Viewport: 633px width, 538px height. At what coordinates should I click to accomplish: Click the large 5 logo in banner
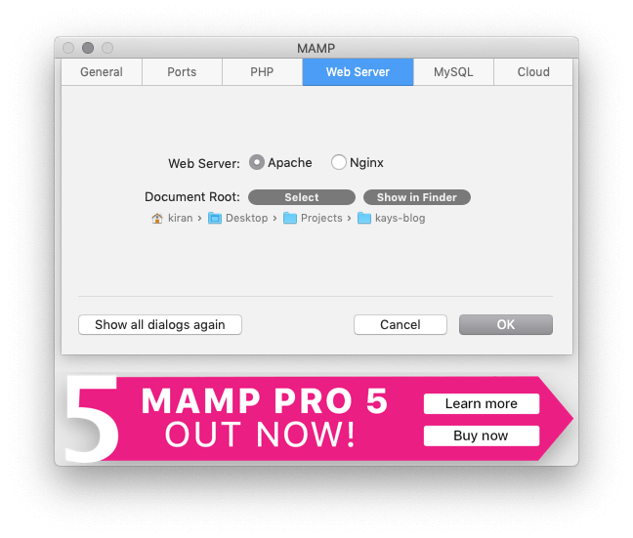pyautogui.click(x=92, y=419)
